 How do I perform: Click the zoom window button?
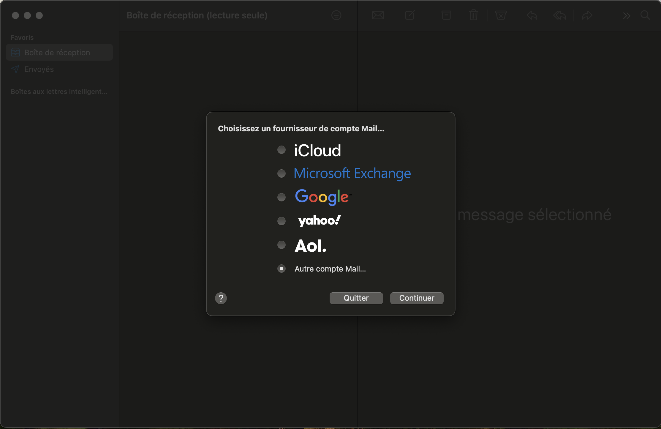pos(39,15)
